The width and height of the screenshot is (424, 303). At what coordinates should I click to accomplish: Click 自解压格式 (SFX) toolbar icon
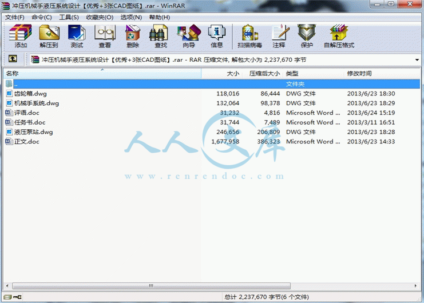[339, 36]
